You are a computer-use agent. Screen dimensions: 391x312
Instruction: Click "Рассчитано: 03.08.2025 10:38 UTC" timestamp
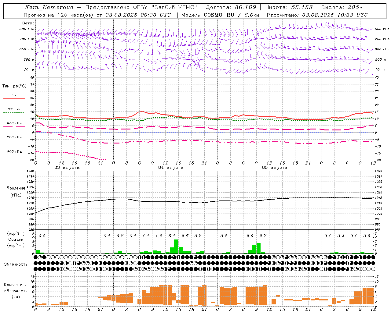317,15
